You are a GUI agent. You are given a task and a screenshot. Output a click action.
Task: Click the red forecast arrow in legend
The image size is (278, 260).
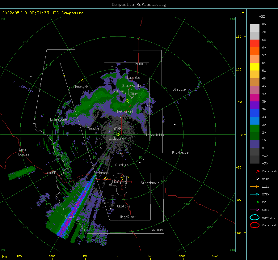tap(255, 171)
